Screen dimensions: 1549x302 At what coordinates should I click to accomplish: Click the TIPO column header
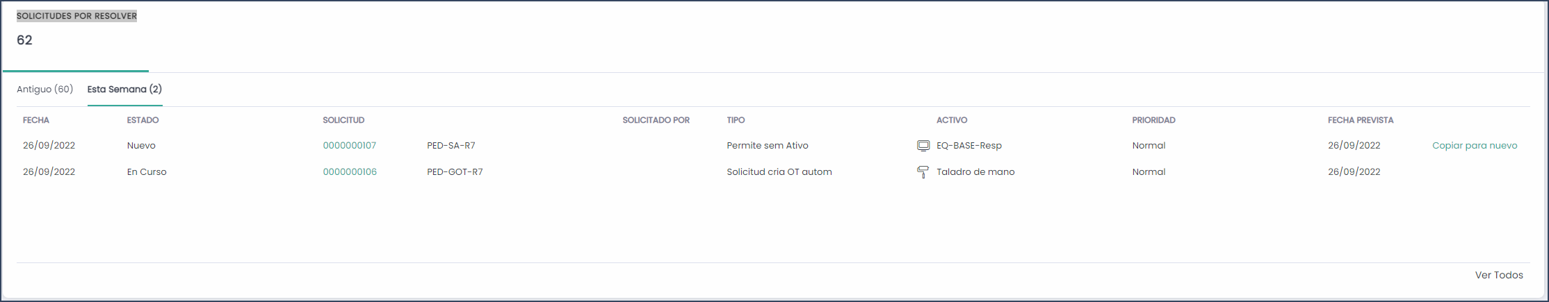[736, 120]
